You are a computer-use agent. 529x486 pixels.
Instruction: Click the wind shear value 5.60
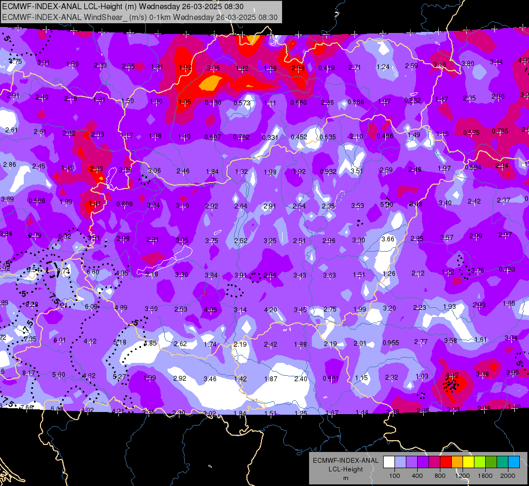click(x=59, y=374)
